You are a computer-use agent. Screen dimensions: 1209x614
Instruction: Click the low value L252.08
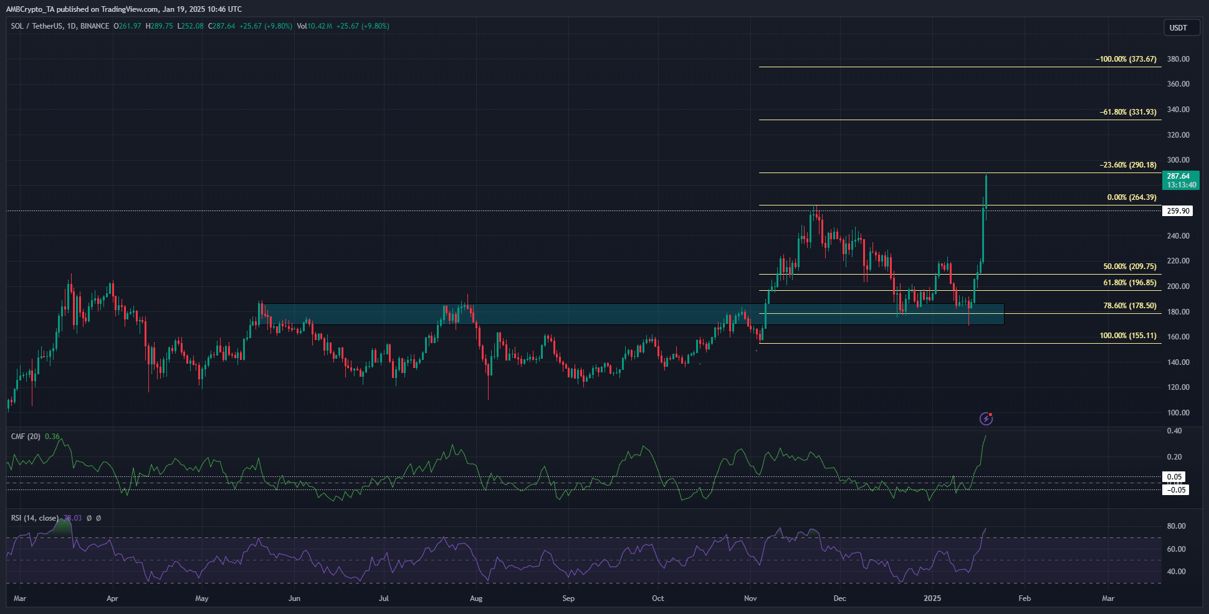click(191, 26)
